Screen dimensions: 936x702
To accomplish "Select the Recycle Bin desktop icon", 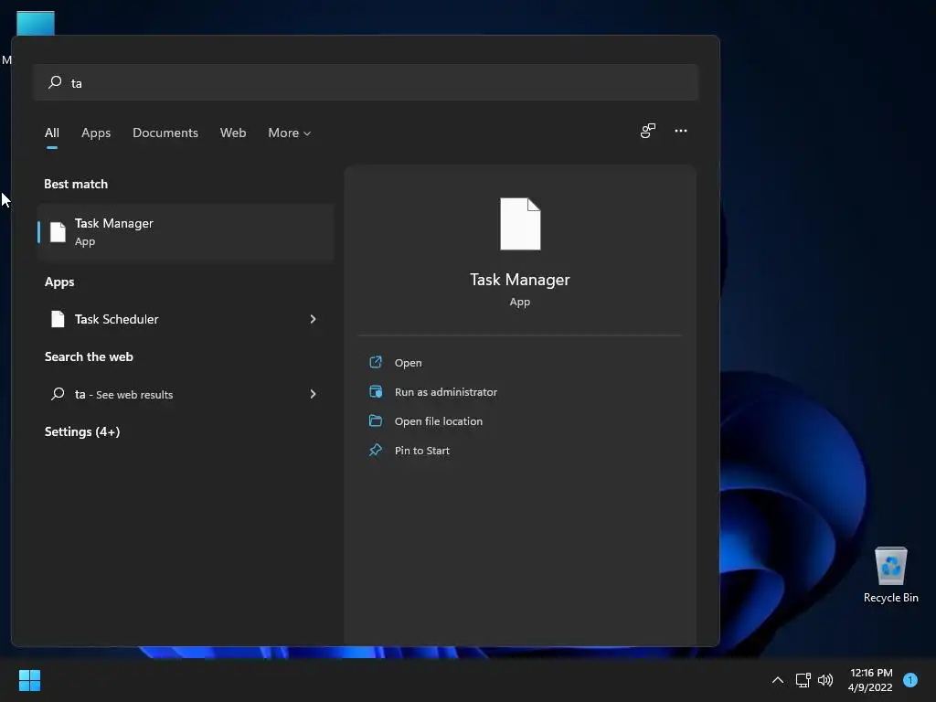I will pyautogui.click(x=890, y=574).
